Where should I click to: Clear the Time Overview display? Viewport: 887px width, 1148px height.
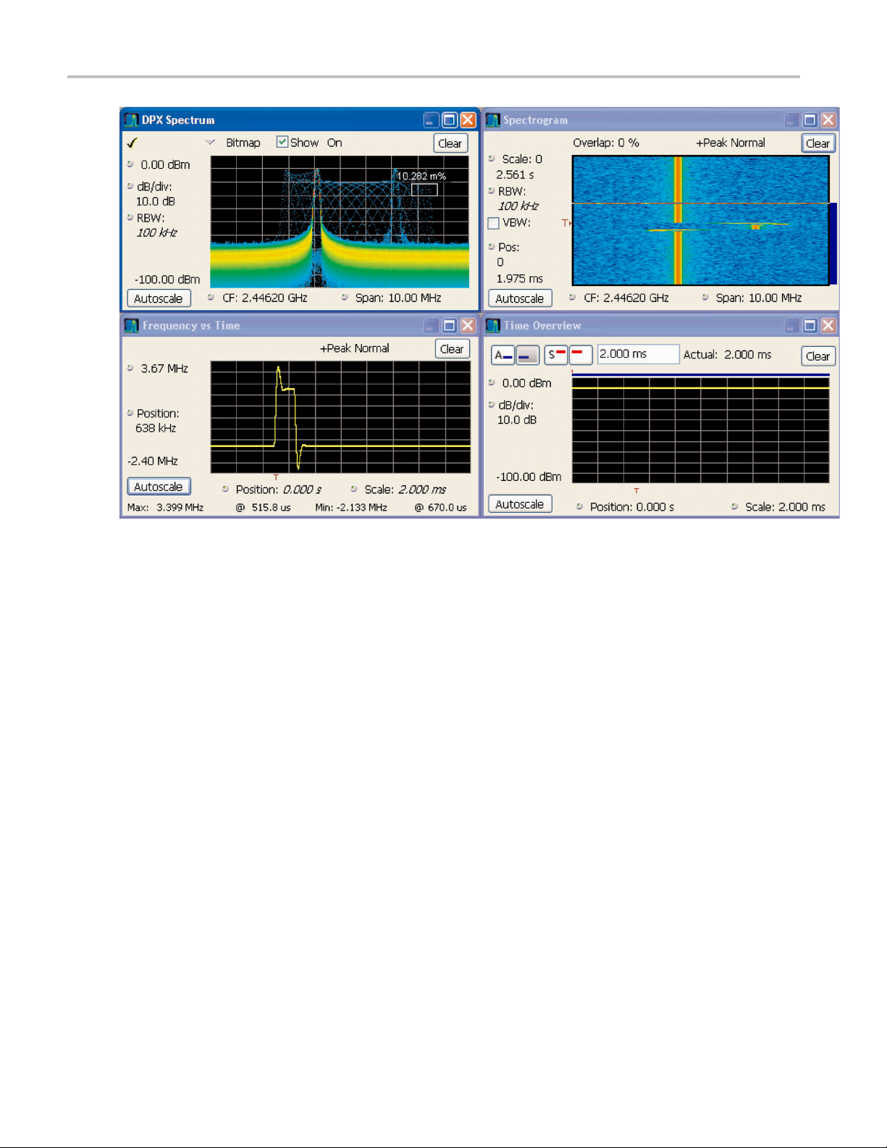point(818,356)
